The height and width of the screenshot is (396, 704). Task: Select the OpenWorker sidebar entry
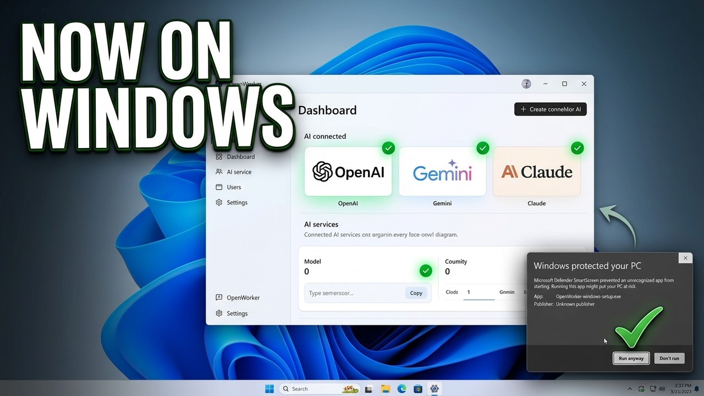click(238, 298)
